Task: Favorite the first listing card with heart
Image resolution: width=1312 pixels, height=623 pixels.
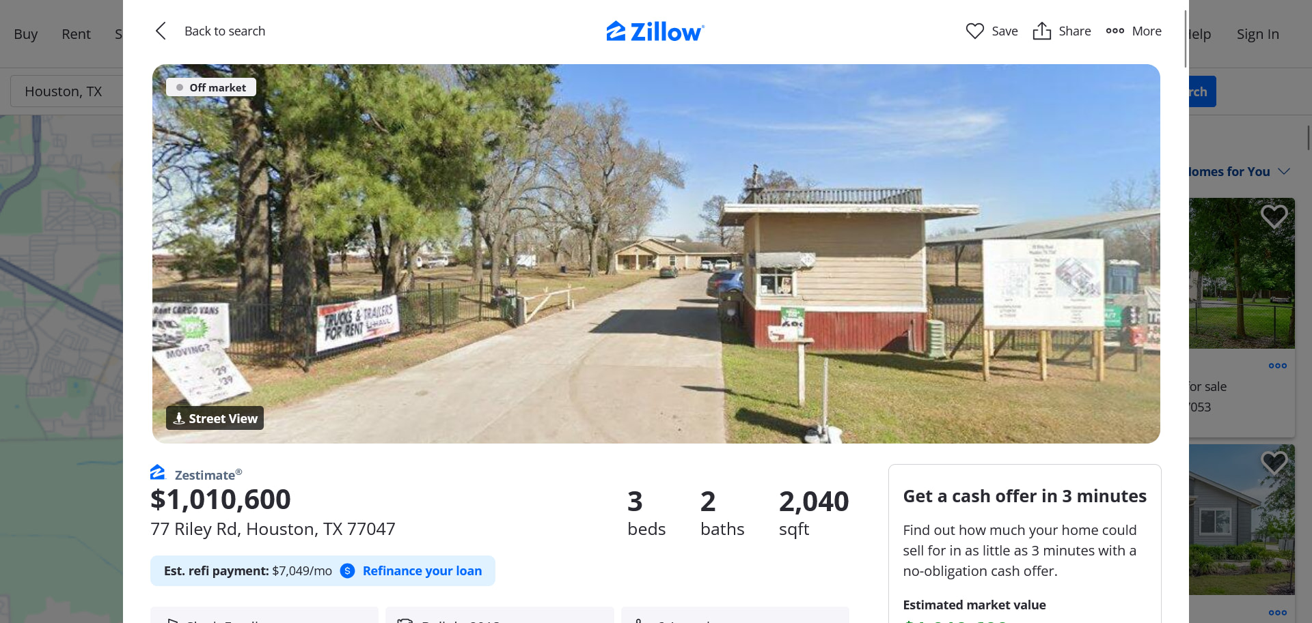Action: pyautogui.click(x=1274, y=216)
